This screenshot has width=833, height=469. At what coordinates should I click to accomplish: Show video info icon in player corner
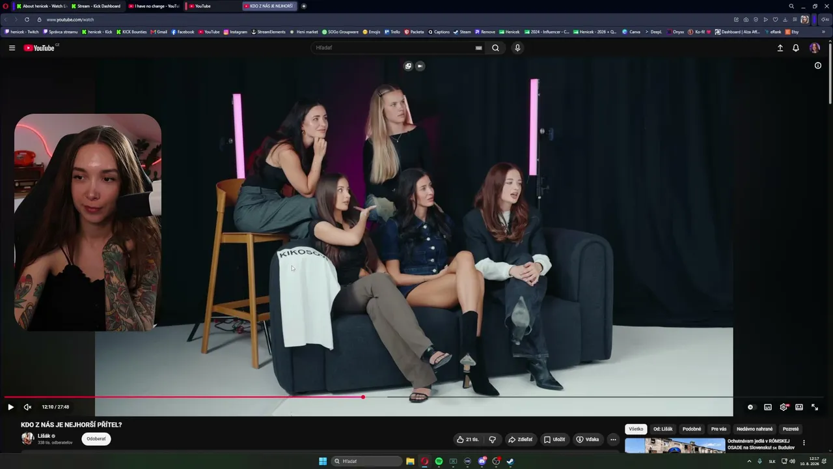pos(818,65)
